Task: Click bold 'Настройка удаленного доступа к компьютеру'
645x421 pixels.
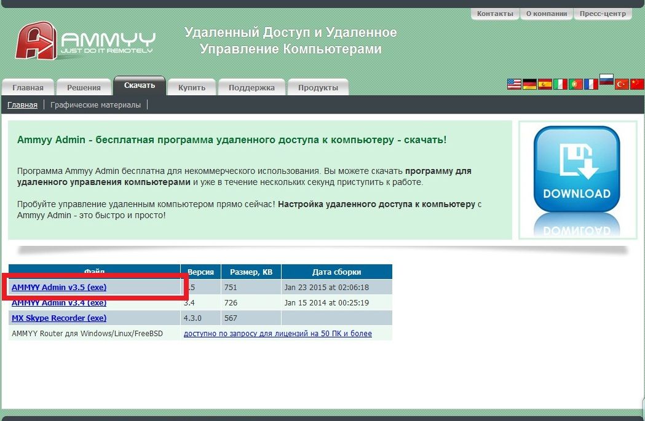Action: (376, 204)
